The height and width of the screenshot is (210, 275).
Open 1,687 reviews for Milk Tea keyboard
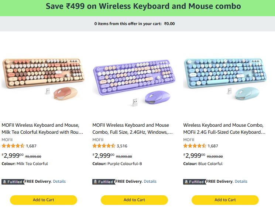click(31, 146)
